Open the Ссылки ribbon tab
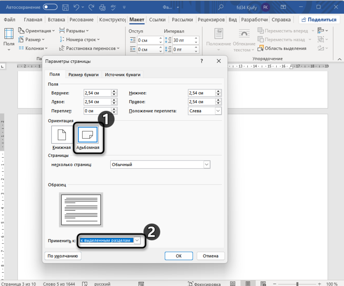 [x=157, y=19]
